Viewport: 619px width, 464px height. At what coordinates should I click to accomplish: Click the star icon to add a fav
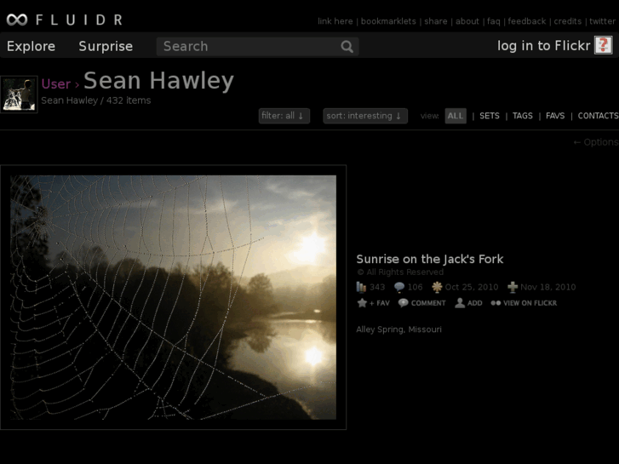(362, 303)
